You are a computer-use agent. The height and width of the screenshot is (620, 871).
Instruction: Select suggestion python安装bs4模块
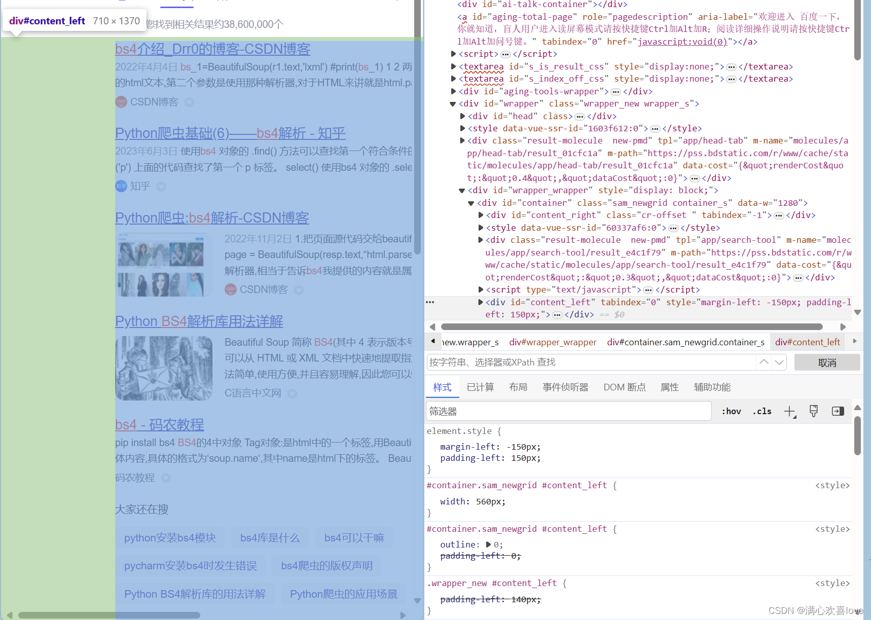click(170, 538)
